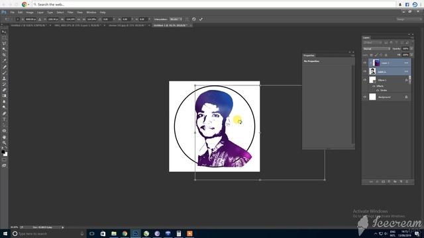Select the Gradient tool
Image resolution: width=424 pixels, height=238 pixels.
coord(4,96)
